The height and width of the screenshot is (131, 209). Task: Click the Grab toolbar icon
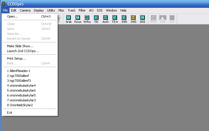coord(69,19)
